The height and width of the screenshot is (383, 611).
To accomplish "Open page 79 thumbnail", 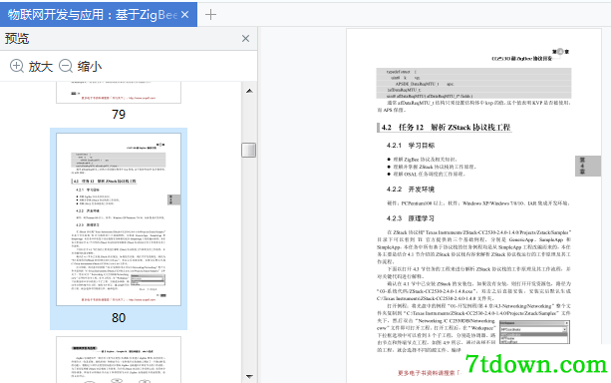I will [x=119, y=93].
